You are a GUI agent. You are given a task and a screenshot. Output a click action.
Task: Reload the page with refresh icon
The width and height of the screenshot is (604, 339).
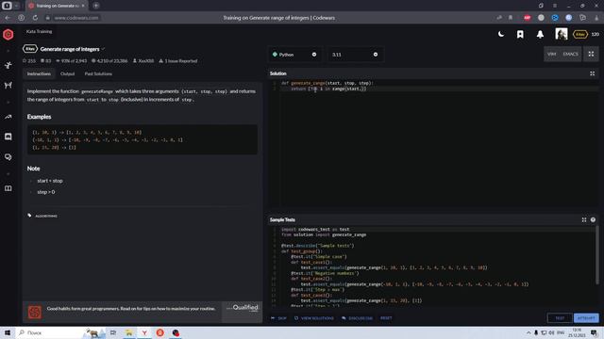(35, 18)
